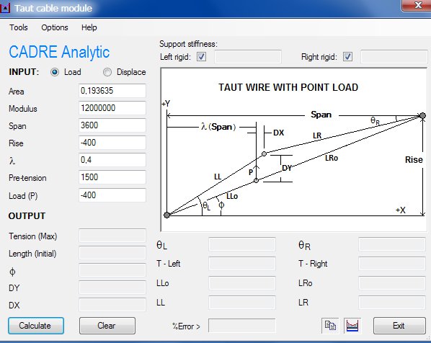
Task: Click the Clear button
Action: pyautogui.click(x=107, y=326)
